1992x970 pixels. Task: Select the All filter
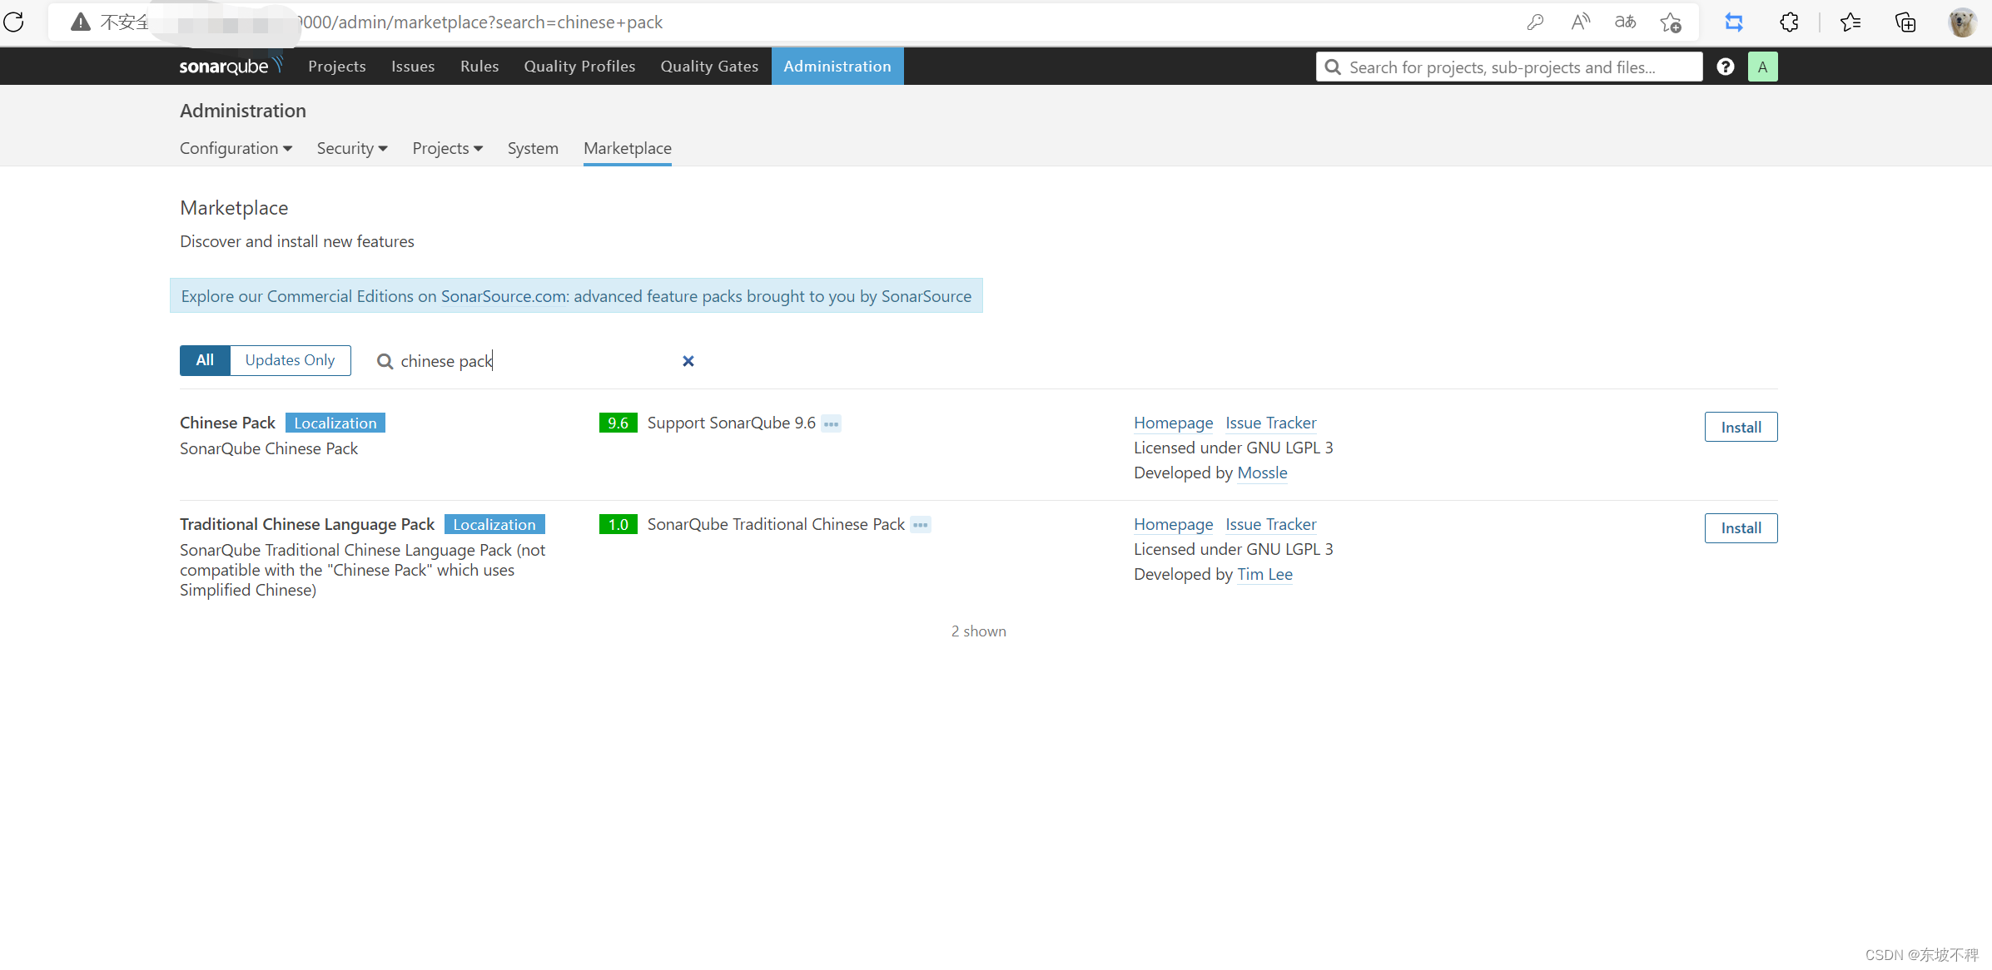[204, 360]
